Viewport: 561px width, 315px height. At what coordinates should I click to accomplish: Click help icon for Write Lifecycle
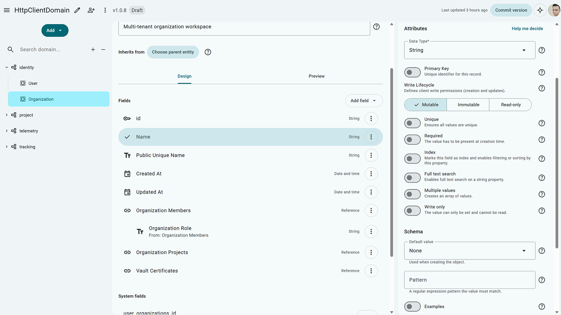[x=542, y=88]
